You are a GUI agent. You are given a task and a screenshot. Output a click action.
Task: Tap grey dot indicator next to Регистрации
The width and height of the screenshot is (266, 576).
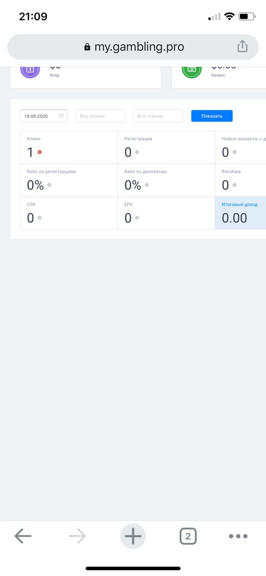[137, 152]
